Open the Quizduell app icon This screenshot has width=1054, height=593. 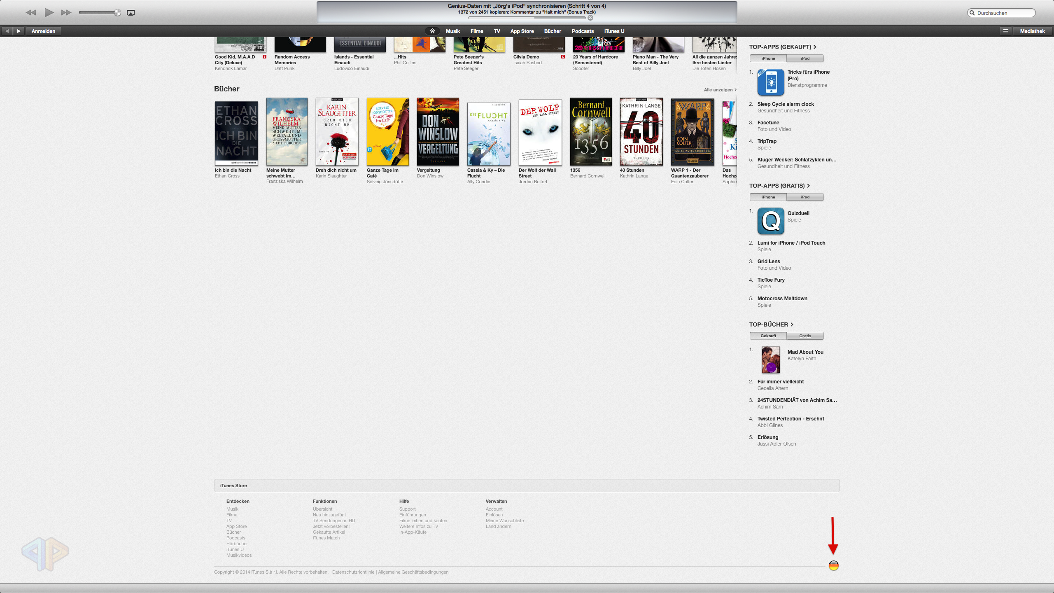point(770,221)
